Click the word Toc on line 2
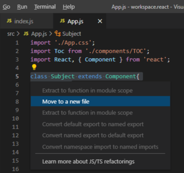 tap(59, 51)
